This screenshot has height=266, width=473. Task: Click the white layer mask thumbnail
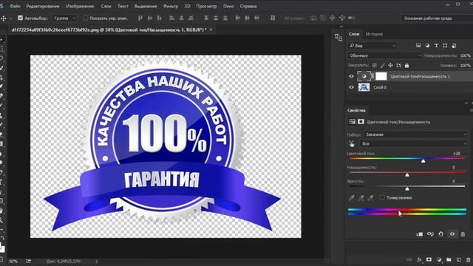[x=381, y=76]
